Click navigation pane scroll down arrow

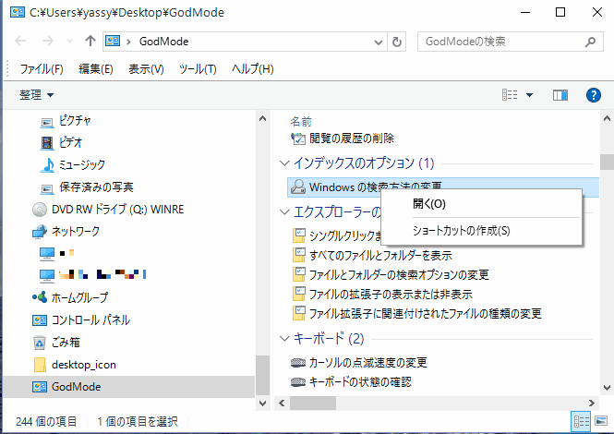(x=263, y=403)
